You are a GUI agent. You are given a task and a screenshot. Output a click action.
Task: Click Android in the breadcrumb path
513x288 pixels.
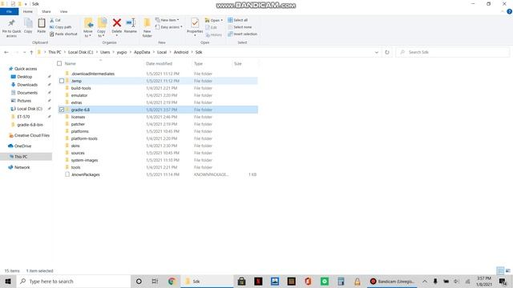coord(181,52)
